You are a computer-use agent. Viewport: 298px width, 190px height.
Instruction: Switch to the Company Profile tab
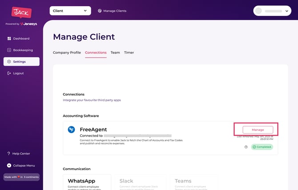coord(67,52)
